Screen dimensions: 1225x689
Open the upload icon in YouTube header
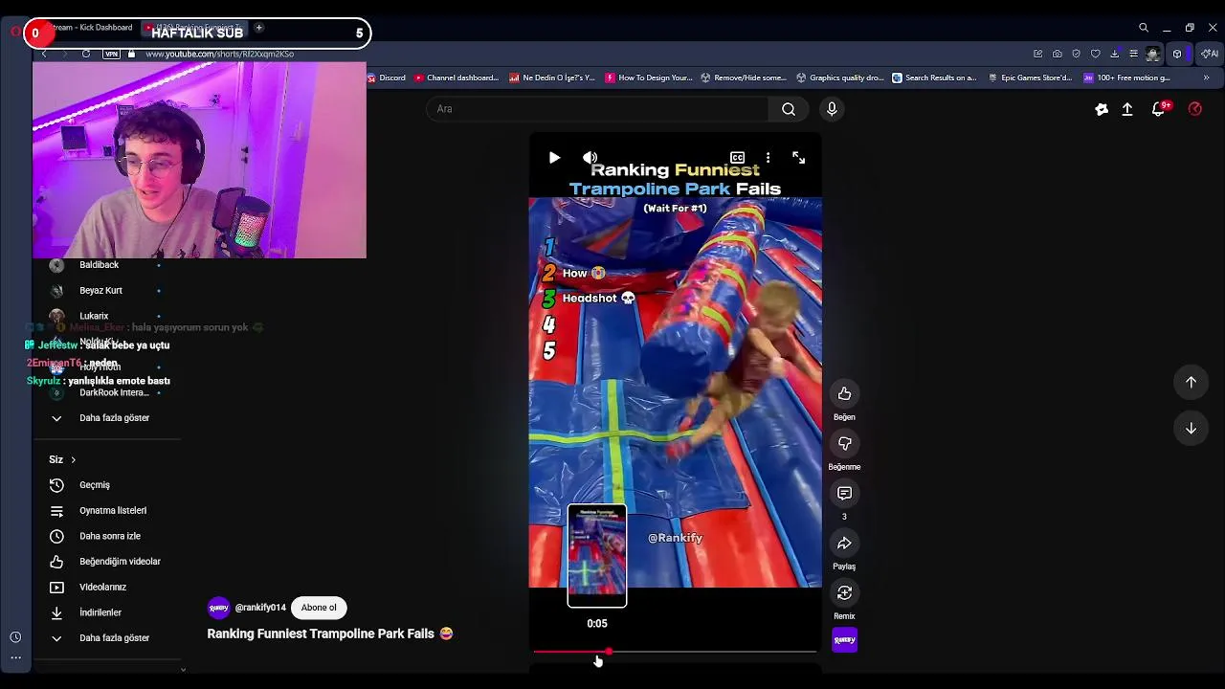[x=1127, y=109]
